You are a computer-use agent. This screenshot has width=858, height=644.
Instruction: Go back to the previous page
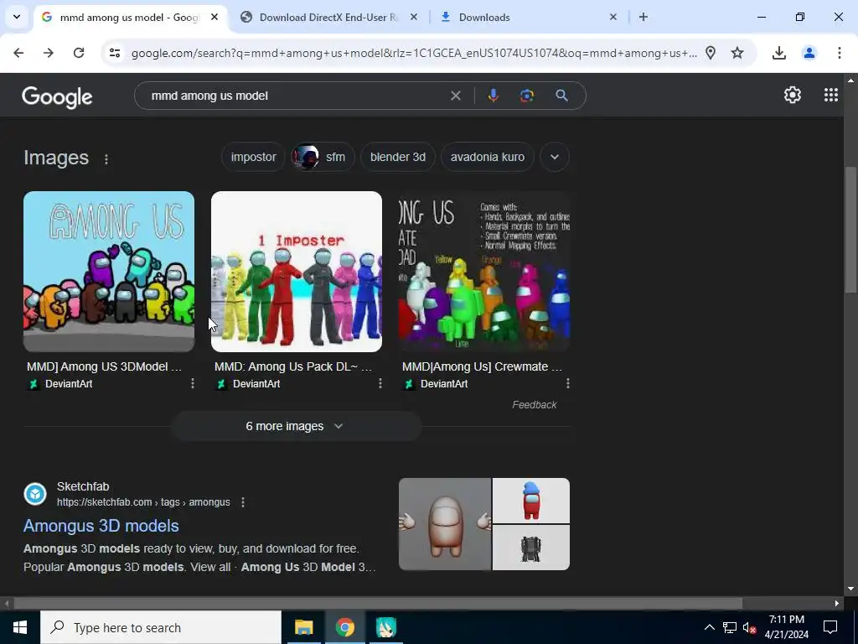(x=18, y=53)
